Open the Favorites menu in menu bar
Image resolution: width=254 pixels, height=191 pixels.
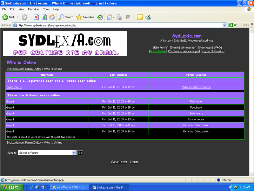[x=34, y=9]
